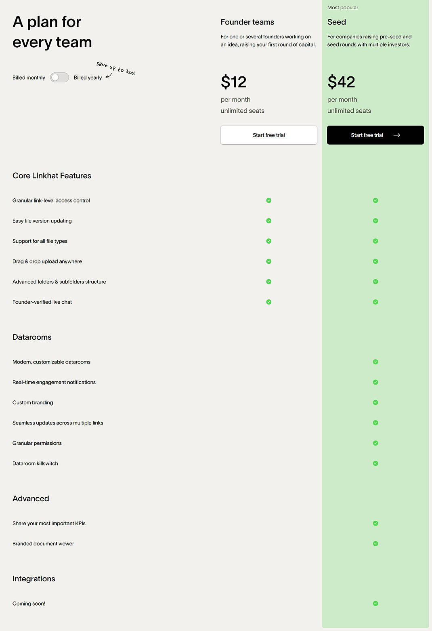432x631 pixels.
Task: Click the checkmark for Granular link-level access control
Action: 268,200
